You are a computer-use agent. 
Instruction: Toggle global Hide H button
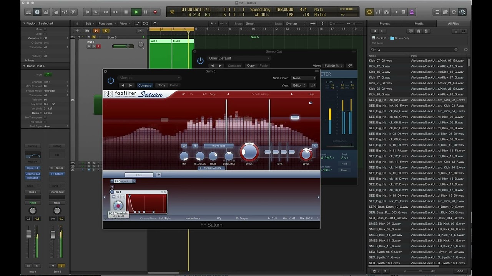point(96,31)
